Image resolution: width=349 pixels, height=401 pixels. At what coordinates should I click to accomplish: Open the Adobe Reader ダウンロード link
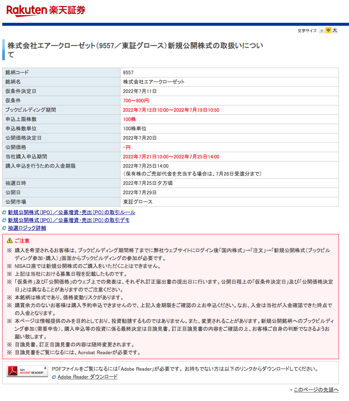click(x=88, y=377)
